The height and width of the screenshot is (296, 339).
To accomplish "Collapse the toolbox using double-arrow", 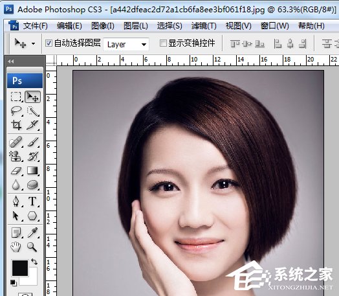I will pyautogui.click(x=11, y=62).
